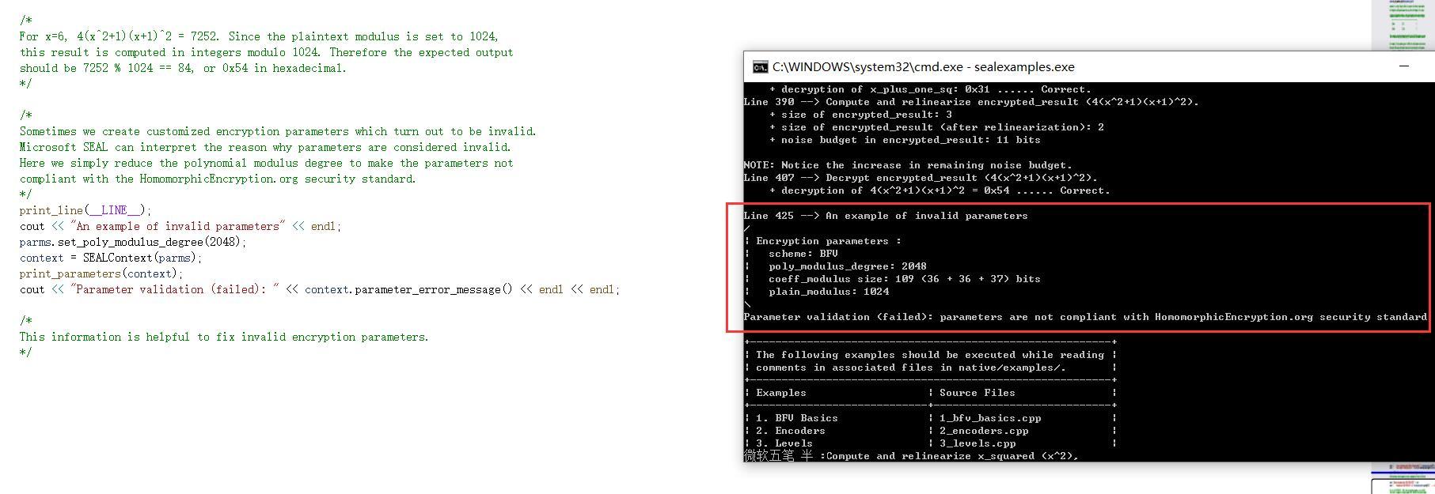Click the parameter_error_message() call in the code
This screenshot has height=494, width=1435.
(x=408, y=289)
